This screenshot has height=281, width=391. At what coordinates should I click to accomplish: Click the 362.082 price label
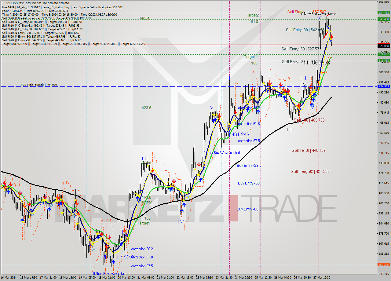(x=129, y=257)
